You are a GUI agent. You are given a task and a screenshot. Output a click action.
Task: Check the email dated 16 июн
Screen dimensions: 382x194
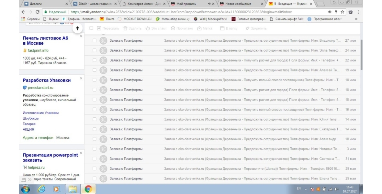click(x=95, y=110)
